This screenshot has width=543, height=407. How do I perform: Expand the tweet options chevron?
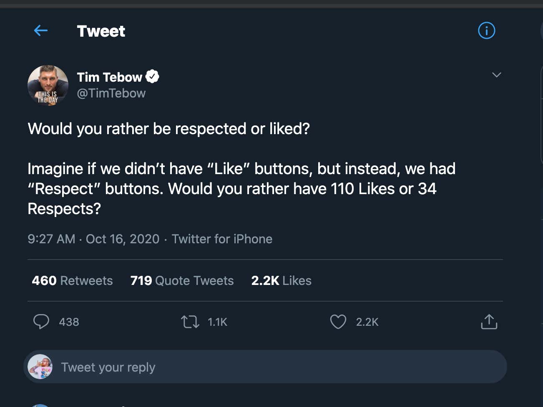496,75
